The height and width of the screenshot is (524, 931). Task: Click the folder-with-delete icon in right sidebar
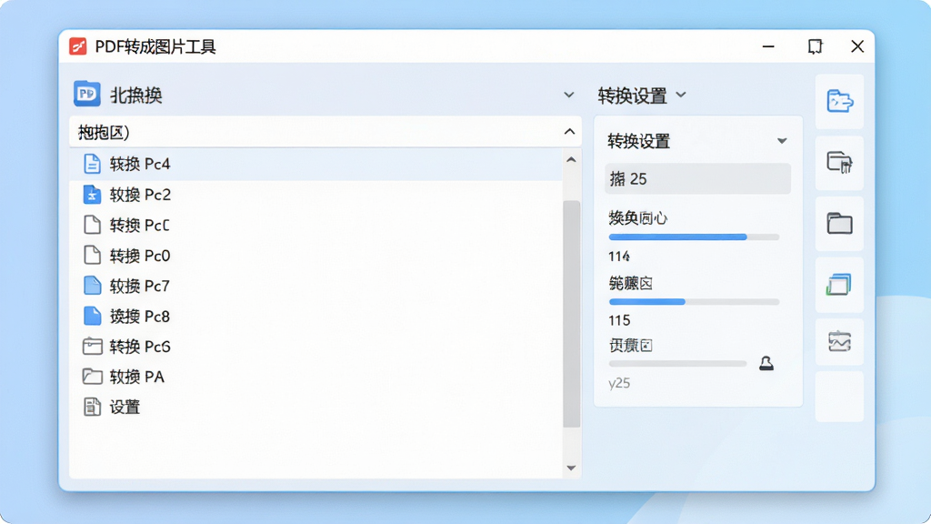pos(839,162)
